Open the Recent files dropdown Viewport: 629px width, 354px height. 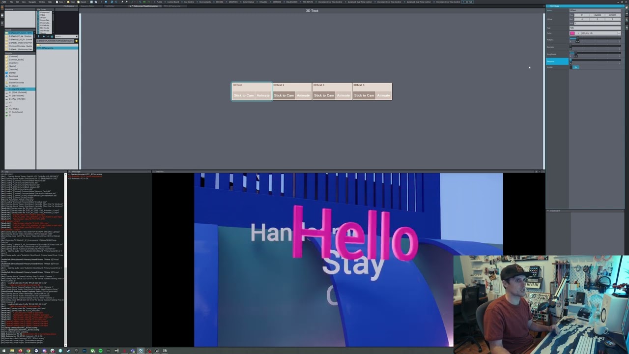(82, 2)
